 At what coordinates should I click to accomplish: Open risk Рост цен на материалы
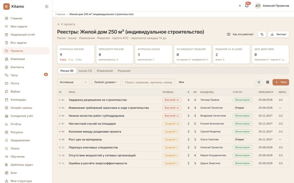[85, 140]
